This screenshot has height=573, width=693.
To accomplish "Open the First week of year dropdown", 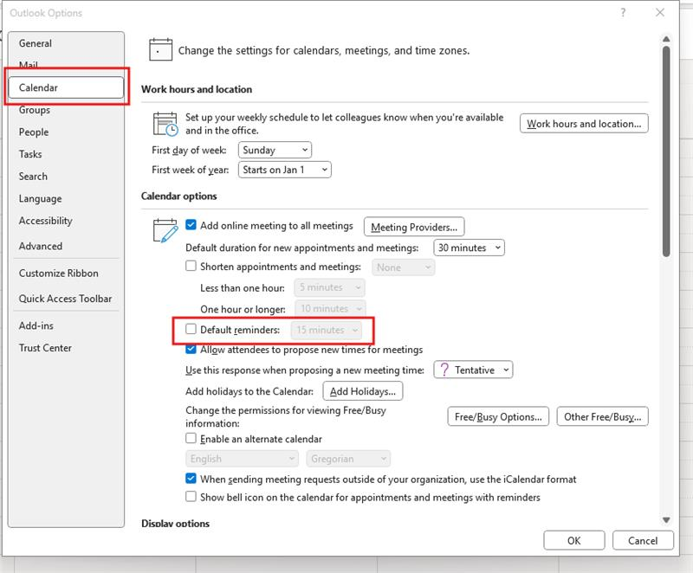I will pos(285,170).
